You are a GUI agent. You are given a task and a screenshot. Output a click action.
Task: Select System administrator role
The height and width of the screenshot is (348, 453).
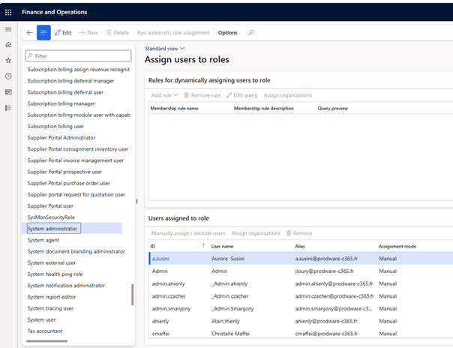tap(54, 229)
